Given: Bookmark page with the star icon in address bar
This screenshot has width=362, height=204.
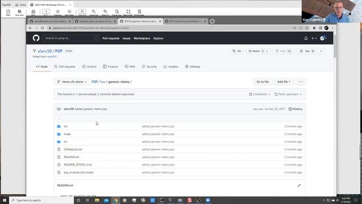Looking at the screenshot, I should point(307,28).
